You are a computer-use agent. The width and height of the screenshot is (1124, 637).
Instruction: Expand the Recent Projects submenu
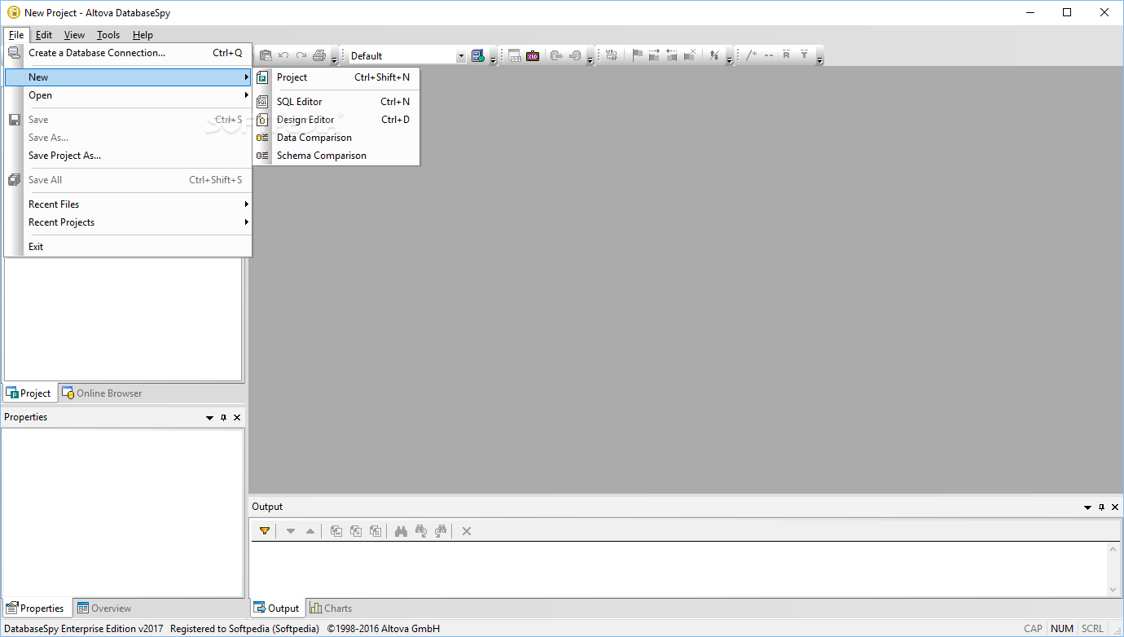pyautogui.click(x=128, y=222)
